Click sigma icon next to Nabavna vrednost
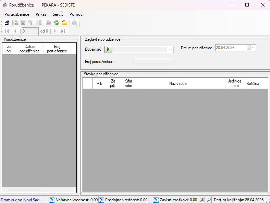 52,200
